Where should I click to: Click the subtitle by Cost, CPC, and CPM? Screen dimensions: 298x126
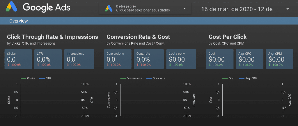click(226, 43)
